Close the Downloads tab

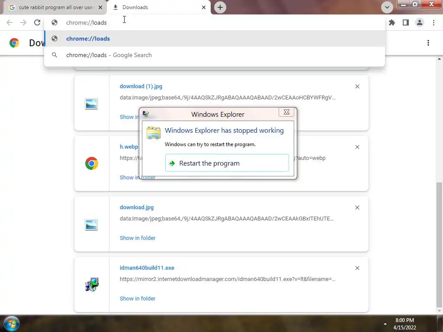pos(204,7)
